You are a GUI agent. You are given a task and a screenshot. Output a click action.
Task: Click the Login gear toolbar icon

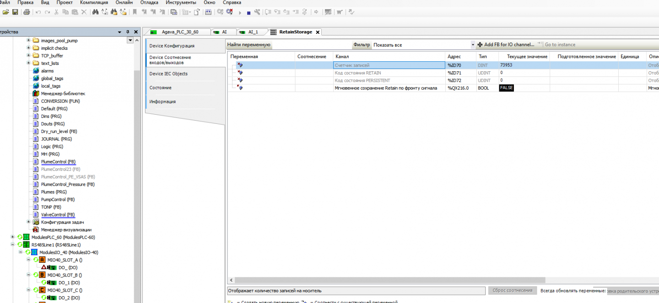[220, 12]
